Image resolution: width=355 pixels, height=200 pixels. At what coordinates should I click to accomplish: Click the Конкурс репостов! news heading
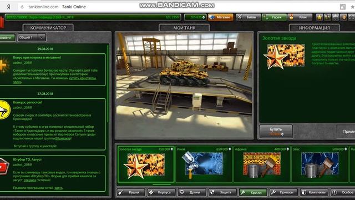click(x=28, y=102)
